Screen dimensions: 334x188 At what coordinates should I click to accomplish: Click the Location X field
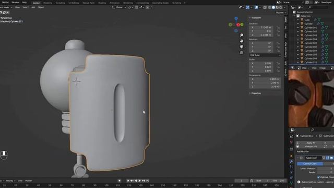261,27
